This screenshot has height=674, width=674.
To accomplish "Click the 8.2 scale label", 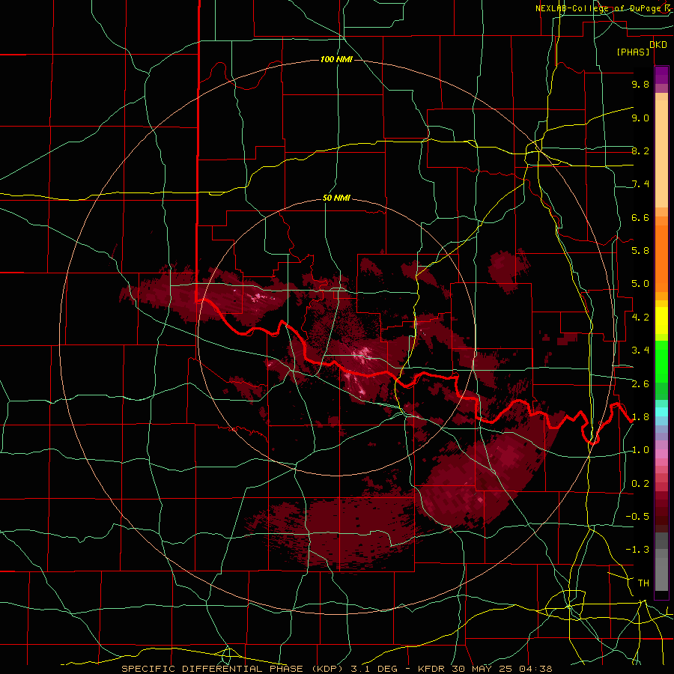I will click(640, 151).
